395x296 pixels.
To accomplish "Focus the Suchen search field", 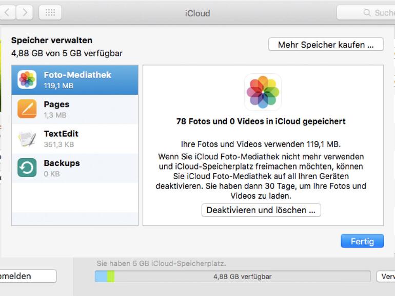I will (366, 13).
